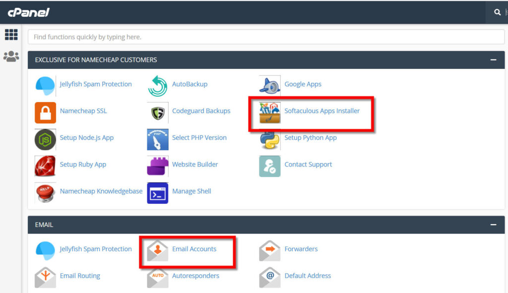This screenshot has height=293, width=508.
Task: Click the Setup Python App icon
Action: [x=269, y=139]
